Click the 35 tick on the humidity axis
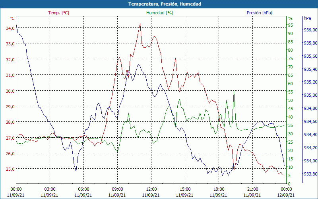The image size is (318, 199). pos(291,125)
